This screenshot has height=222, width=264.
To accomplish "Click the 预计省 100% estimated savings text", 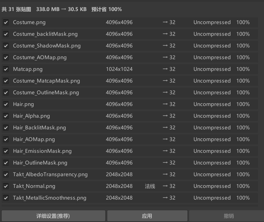I will click(x=107, y=9).
